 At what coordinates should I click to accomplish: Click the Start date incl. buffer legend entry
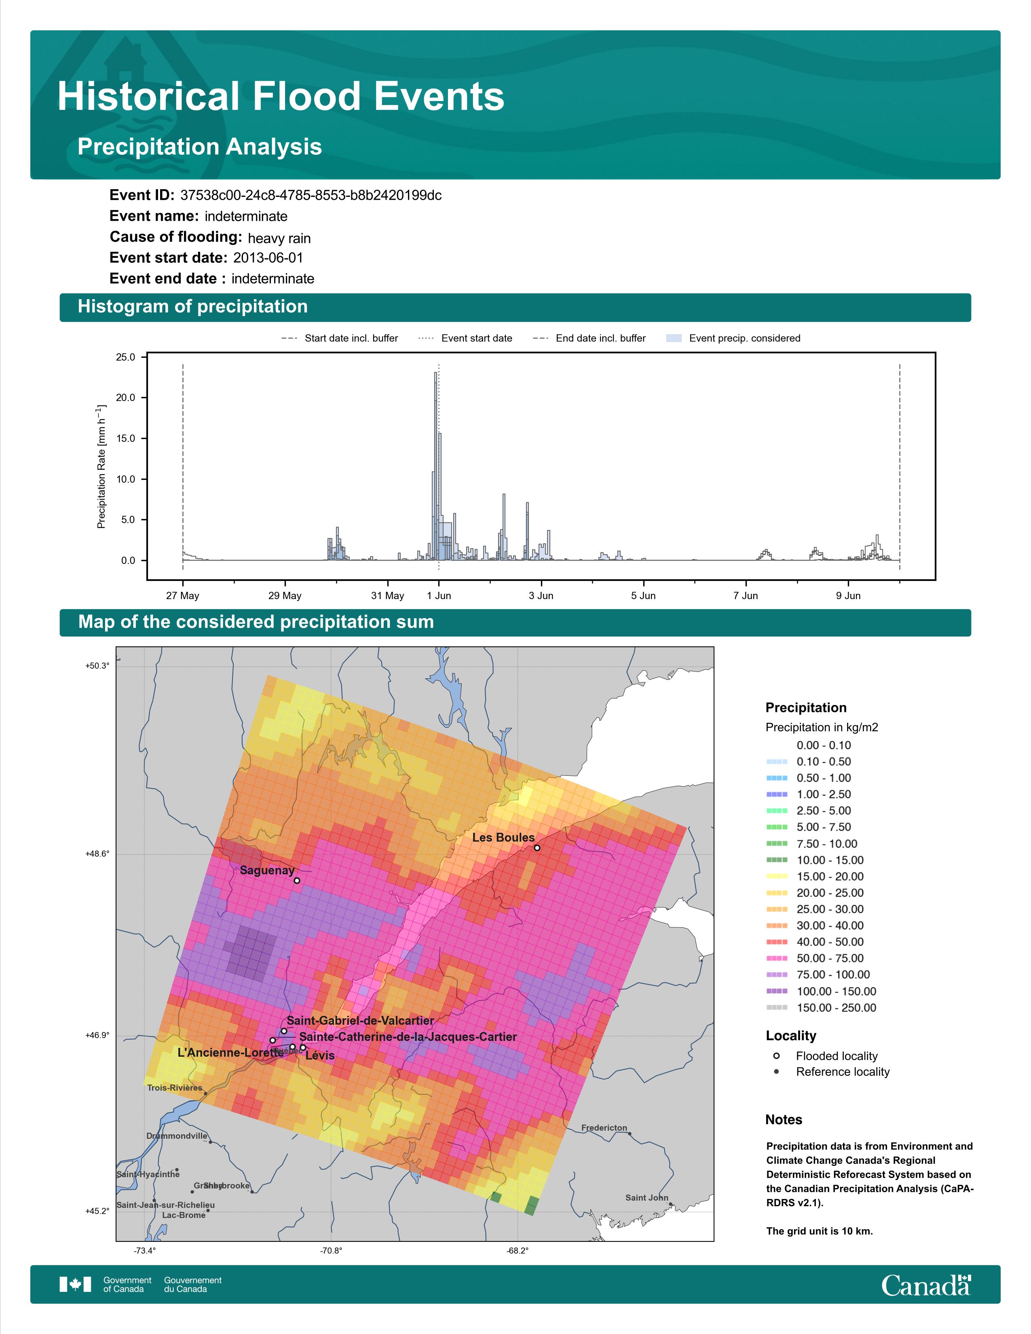[x=340, y=338]
